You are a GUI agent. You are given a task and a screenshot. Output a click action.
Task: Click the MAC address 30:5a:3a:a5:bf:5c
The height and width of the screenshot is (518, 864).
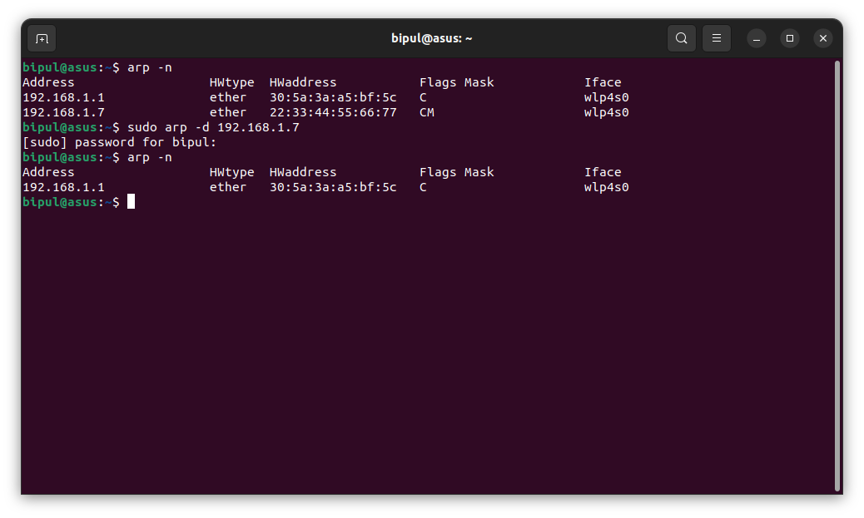pos(335,96)
